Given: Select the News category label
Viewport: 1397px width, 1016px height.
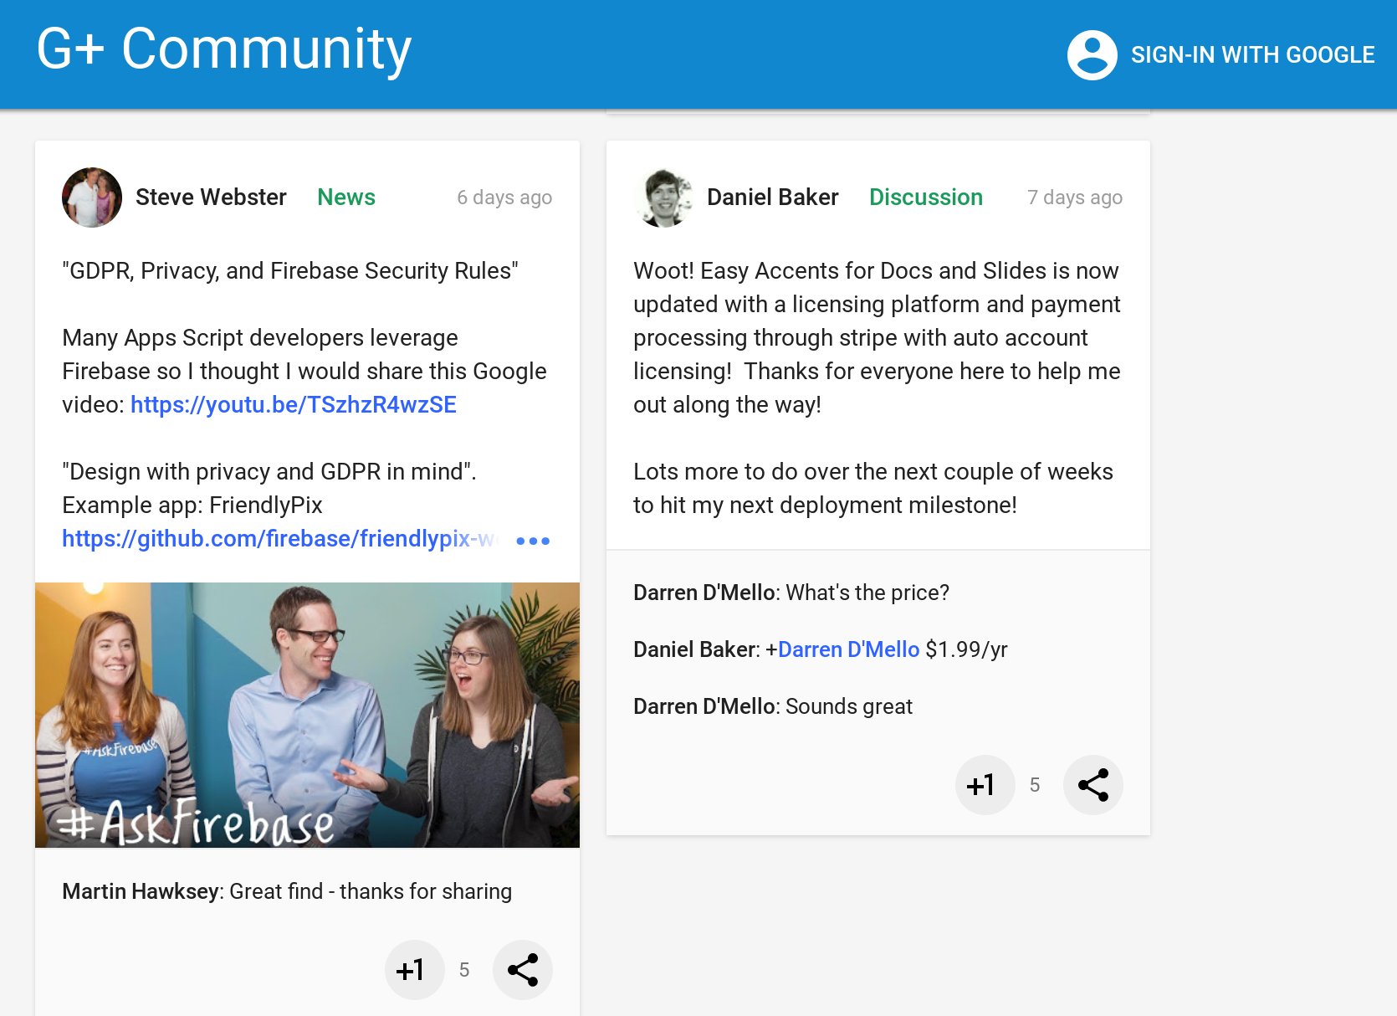Looking at the screenshot, I should click(346, 198).
